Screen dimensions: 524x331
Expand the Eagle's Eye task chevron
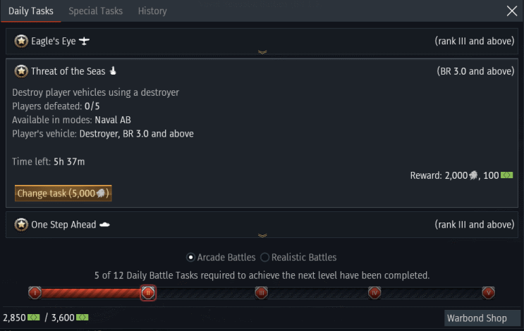(262, 52)
